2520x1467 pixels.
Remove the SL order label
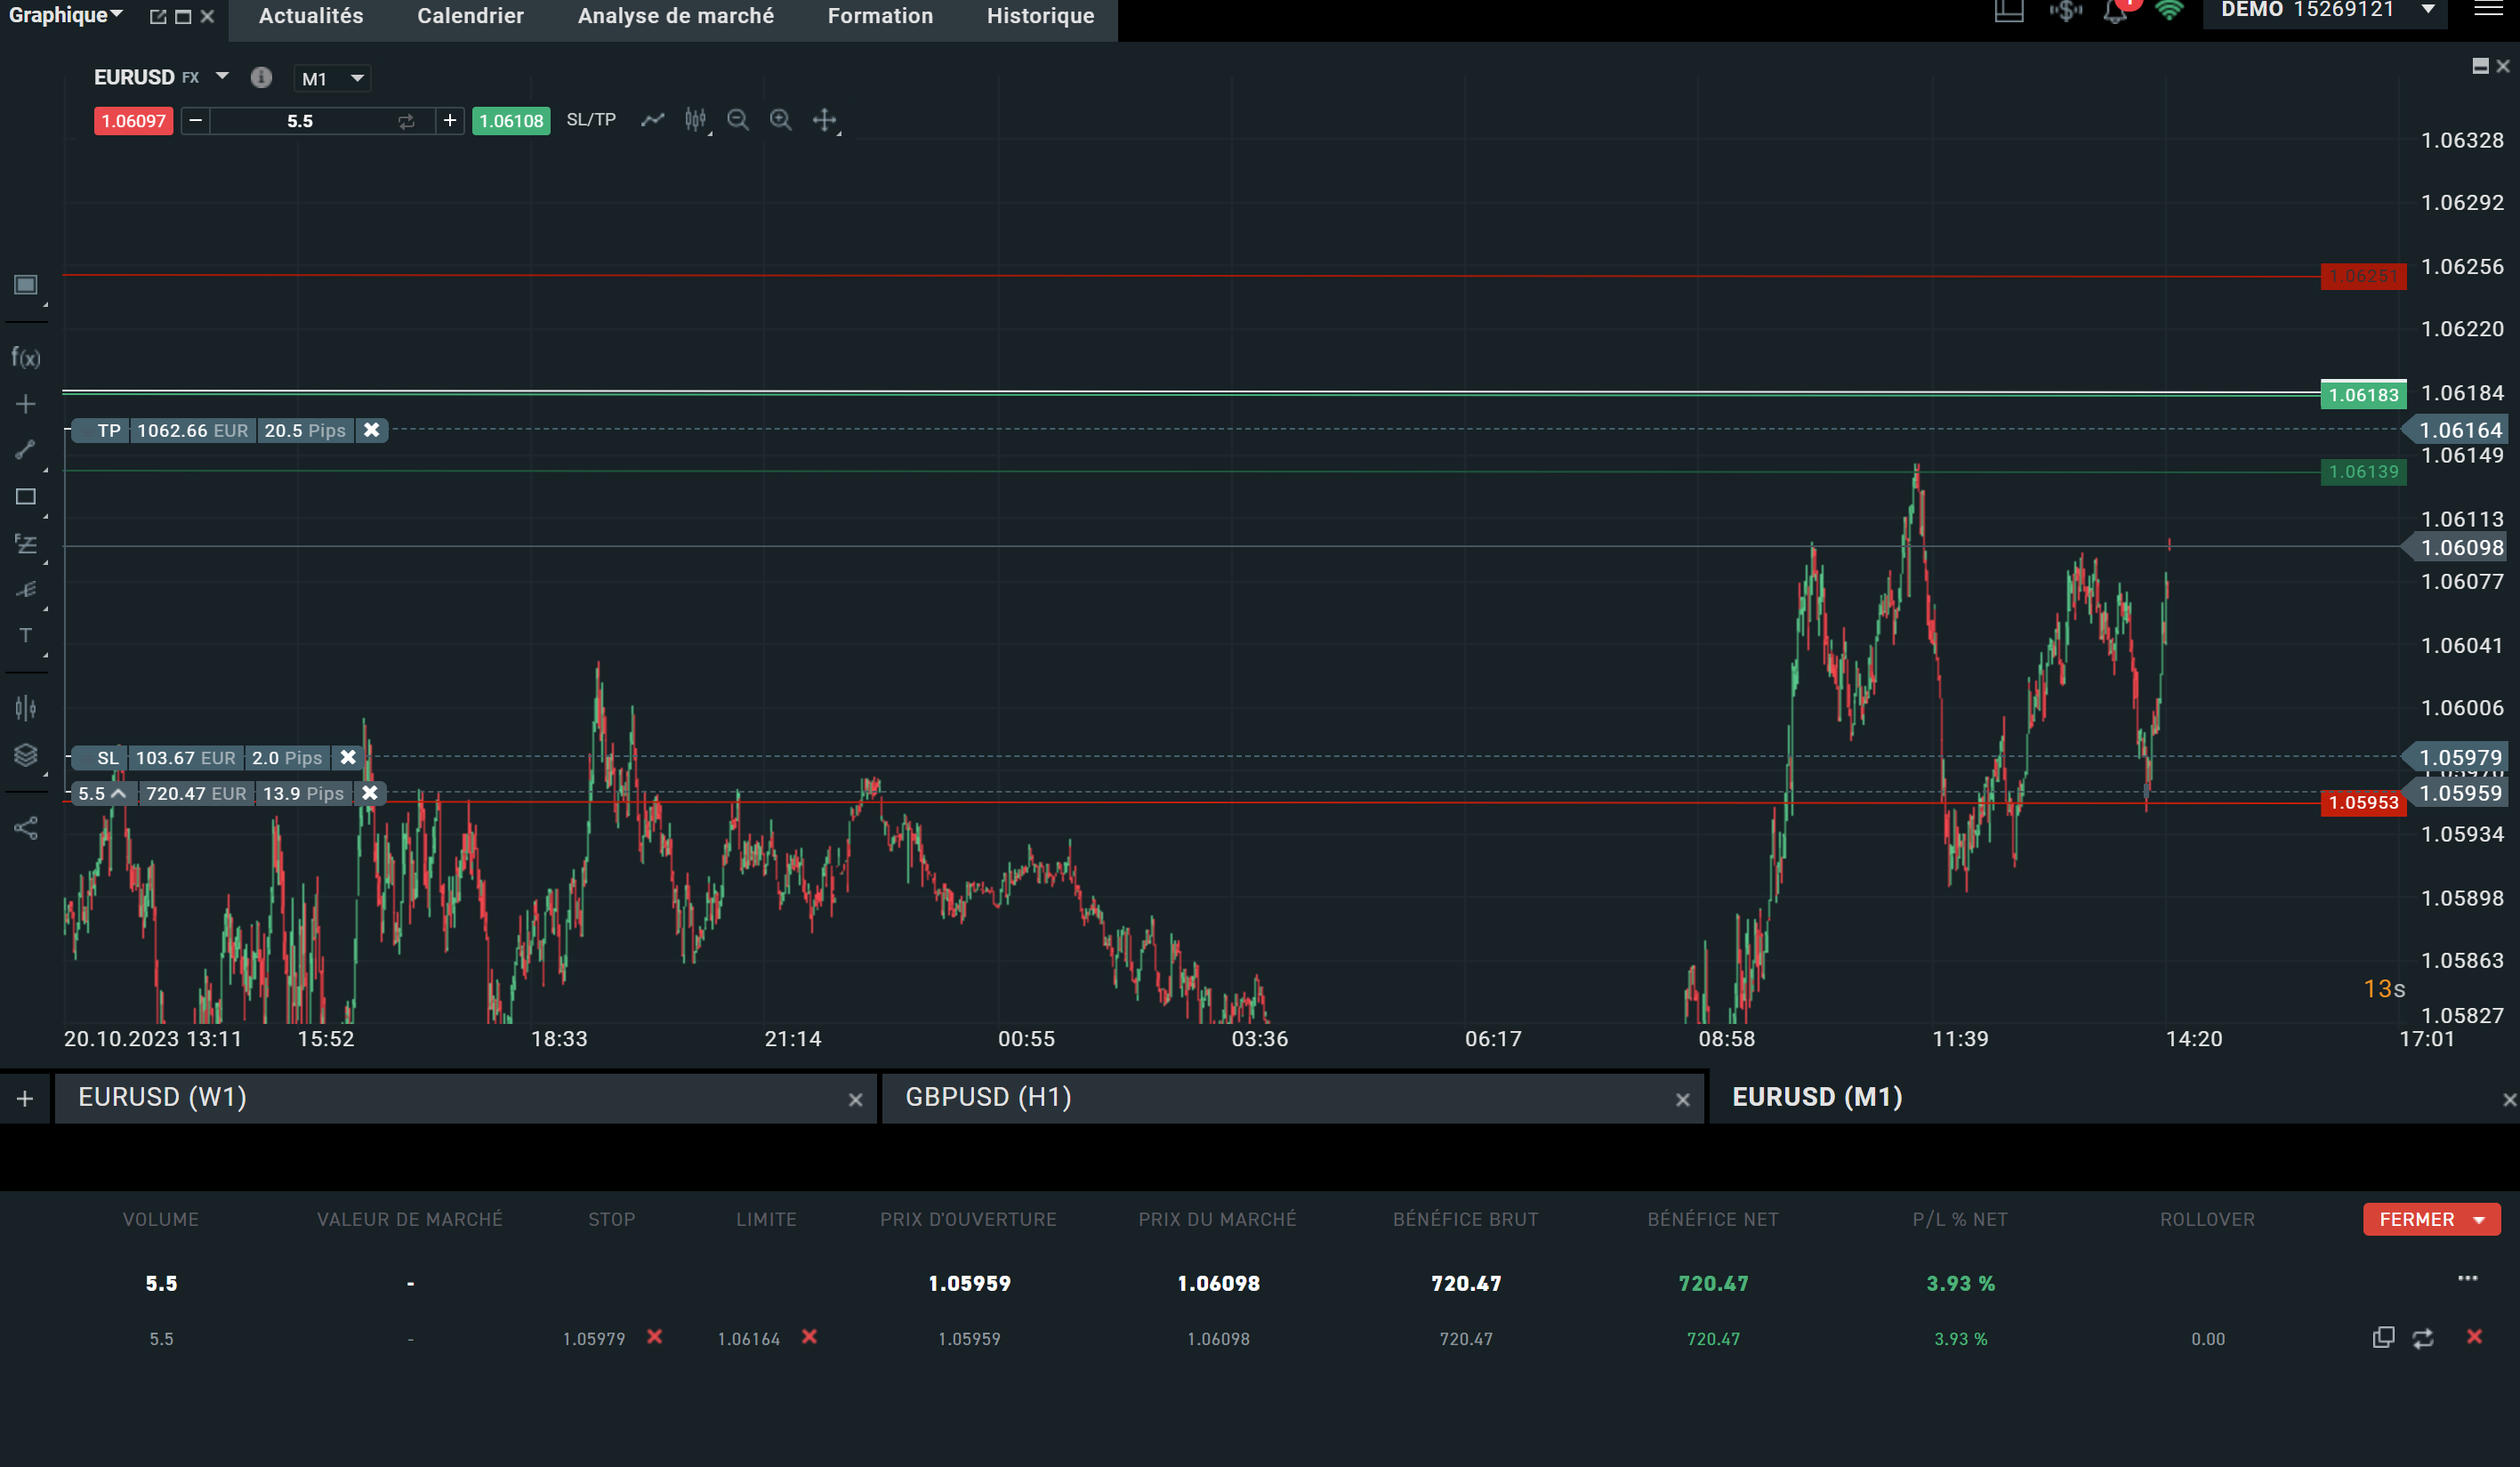[x=348, y=757]
